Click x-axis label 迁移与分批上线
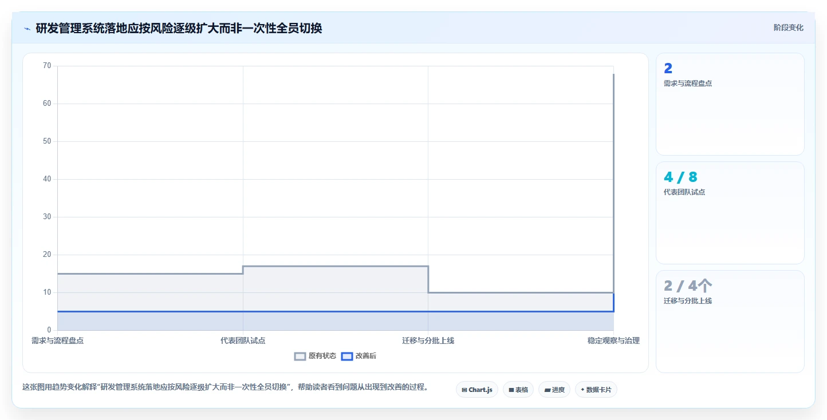The height and width of the screenshot is (420, 827). 428,340
